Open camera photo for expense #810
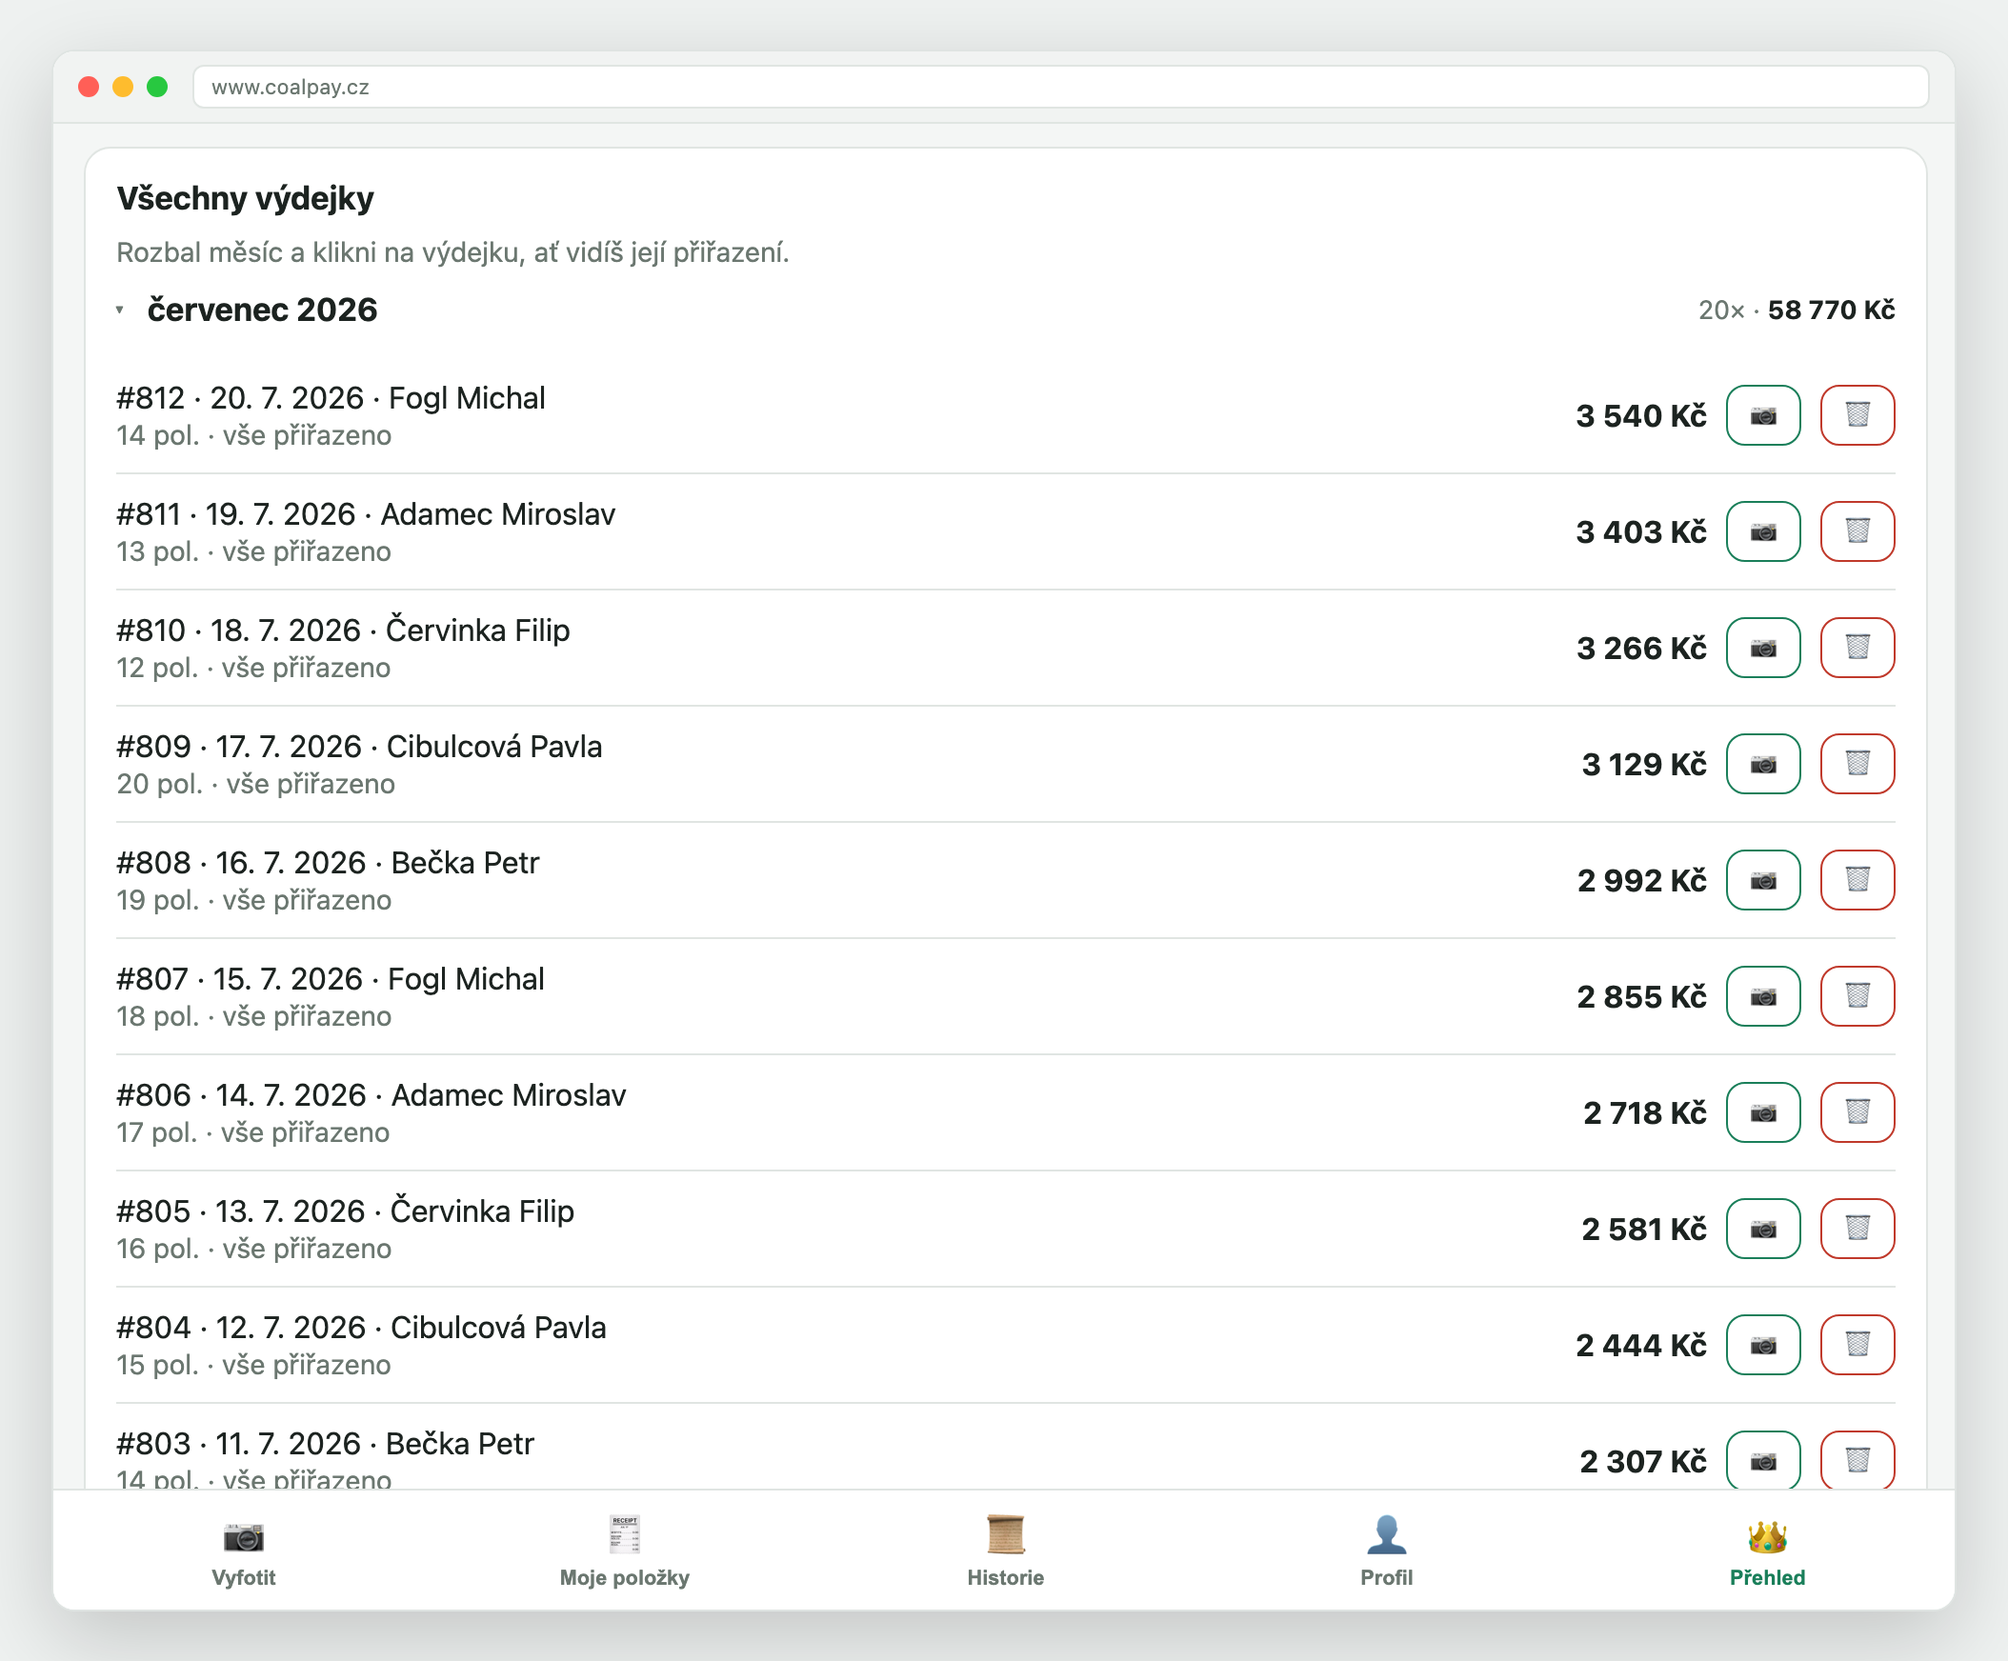 coord(1762,648)
